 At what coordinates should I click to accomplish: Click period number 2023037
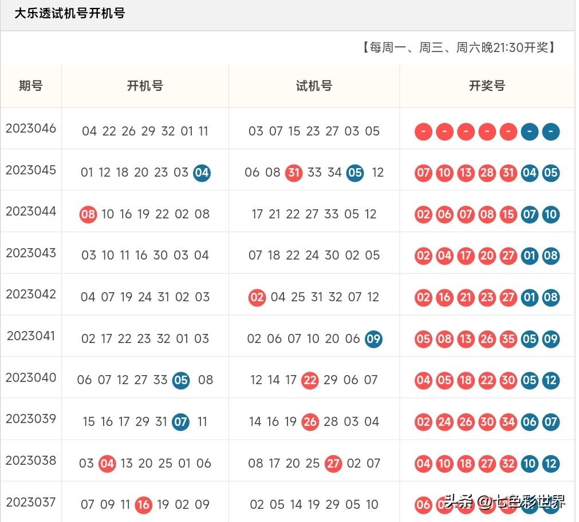(31, 502)
